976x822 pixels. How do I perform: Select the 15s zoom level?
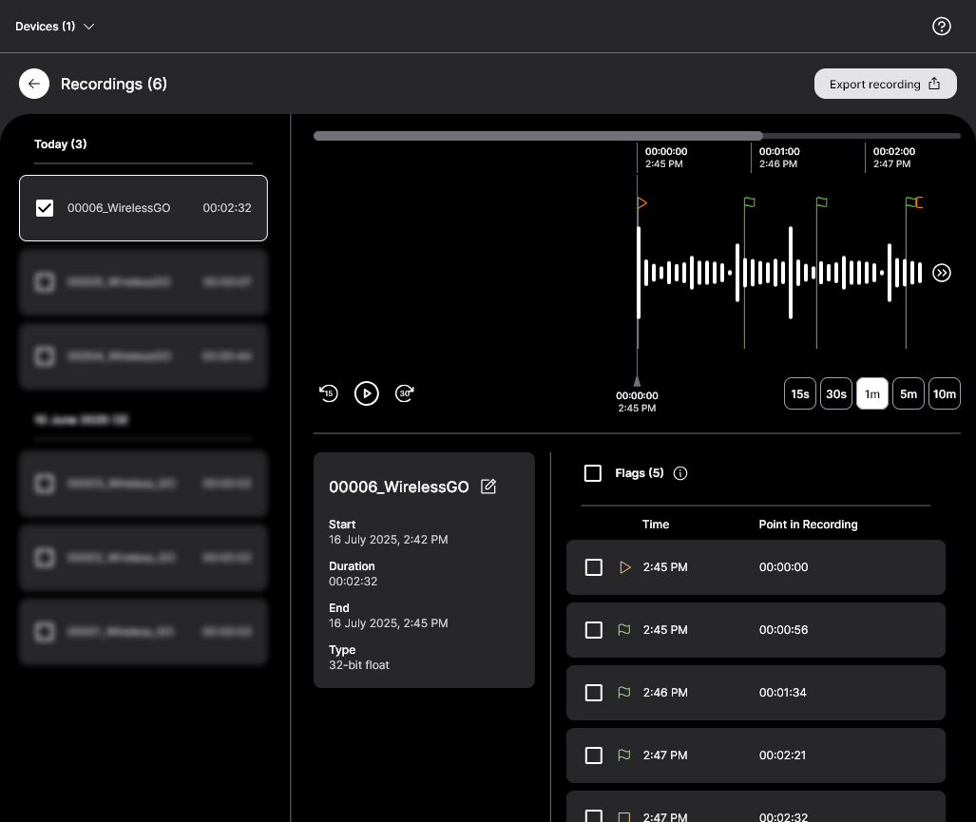click(799, 393)
